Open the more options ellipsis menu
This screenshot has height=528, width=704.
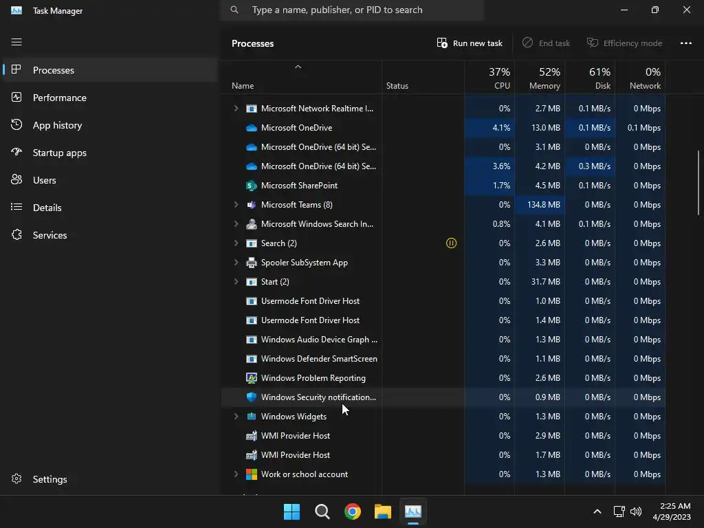click(x=686, y=43)
